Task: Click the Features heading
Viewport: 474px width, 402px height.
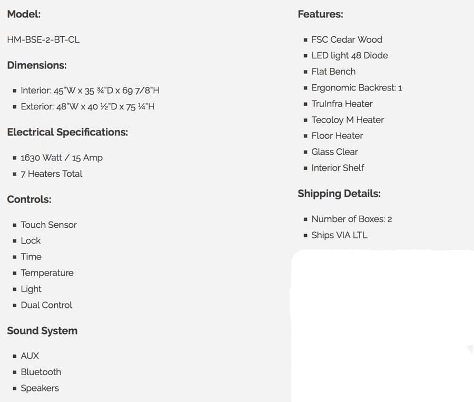Action: [320, 14]
